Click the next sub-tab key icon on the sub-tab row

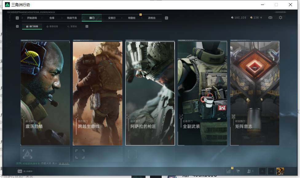click(87, 26)
